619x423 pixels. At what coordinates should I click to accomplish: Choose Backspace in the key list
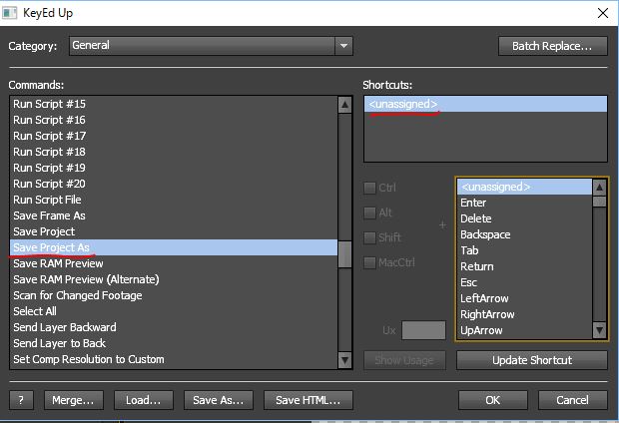click(484, 234)
